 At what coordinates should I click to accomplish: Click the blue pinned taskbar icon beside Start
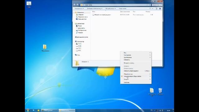[x=34, y=110]
